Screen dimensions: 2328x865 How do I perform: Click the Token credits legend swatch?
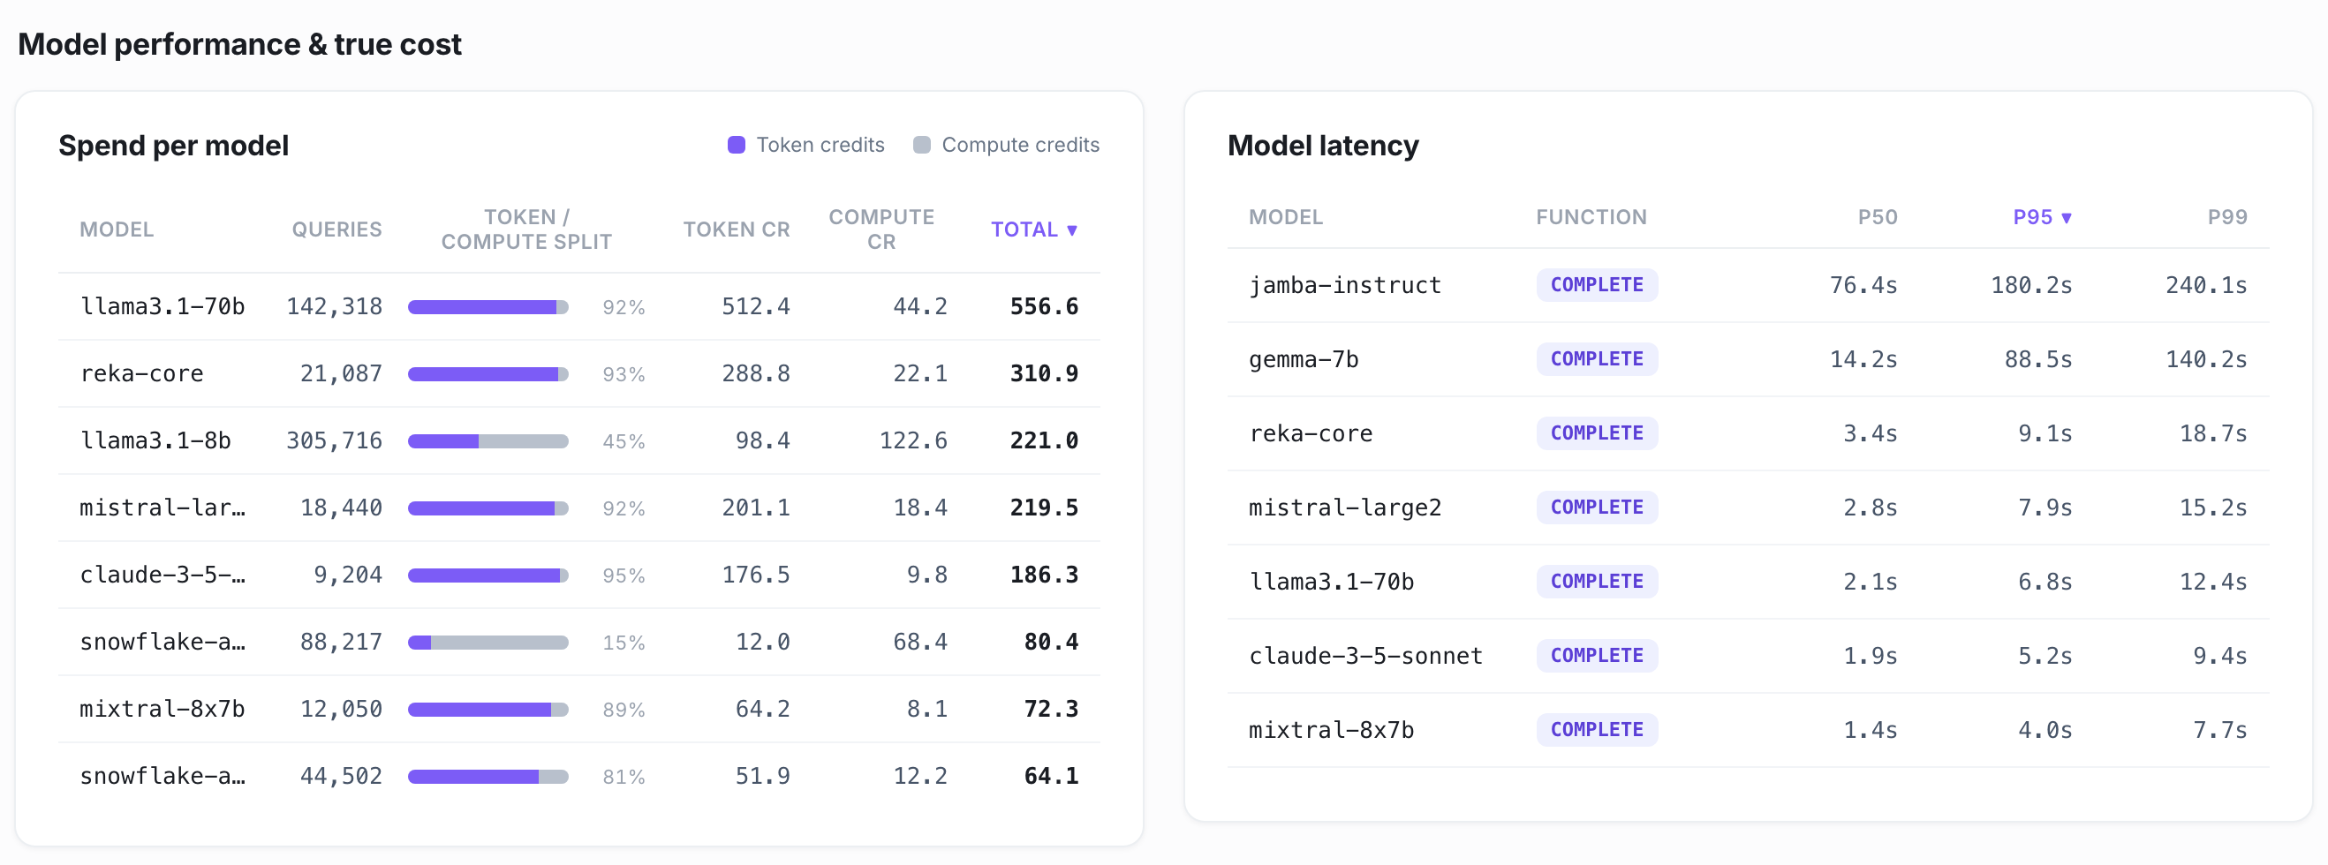coord(736,145)
